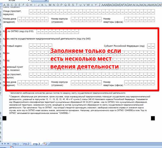The height and width of the screenshot is (148, 162).
Task: Click footnote 2 starting with 'Сведения, обязательные для заполнения'
Action: click(80, 105)
